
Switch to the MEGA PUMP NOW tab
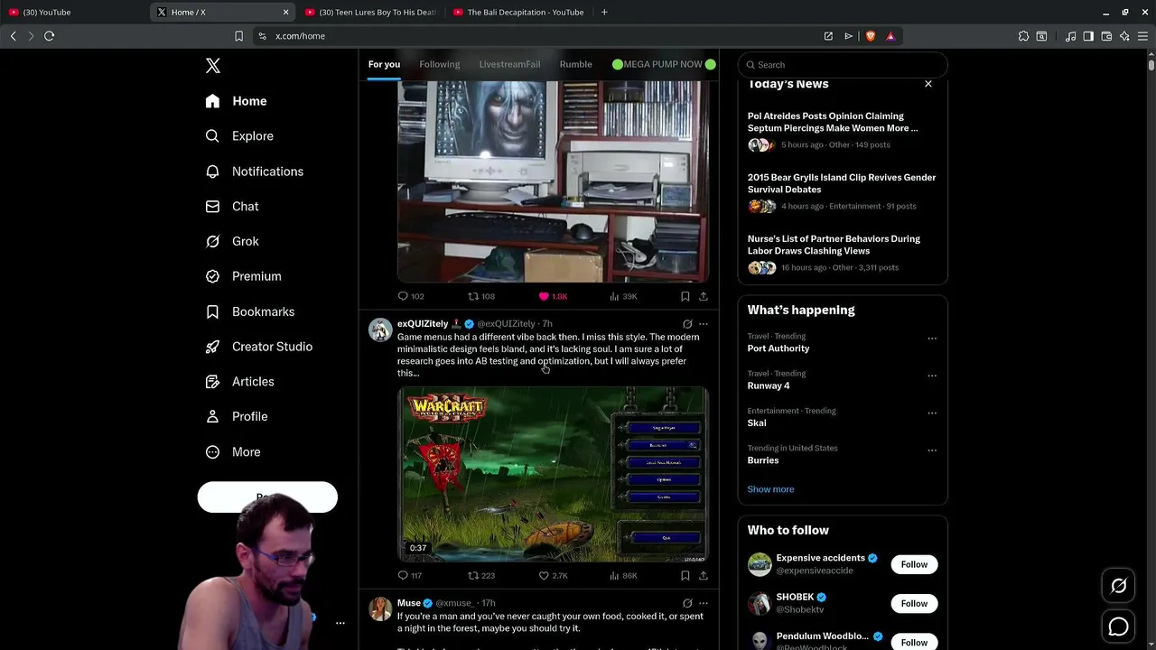pyautogui.click(x=664, y=64)
